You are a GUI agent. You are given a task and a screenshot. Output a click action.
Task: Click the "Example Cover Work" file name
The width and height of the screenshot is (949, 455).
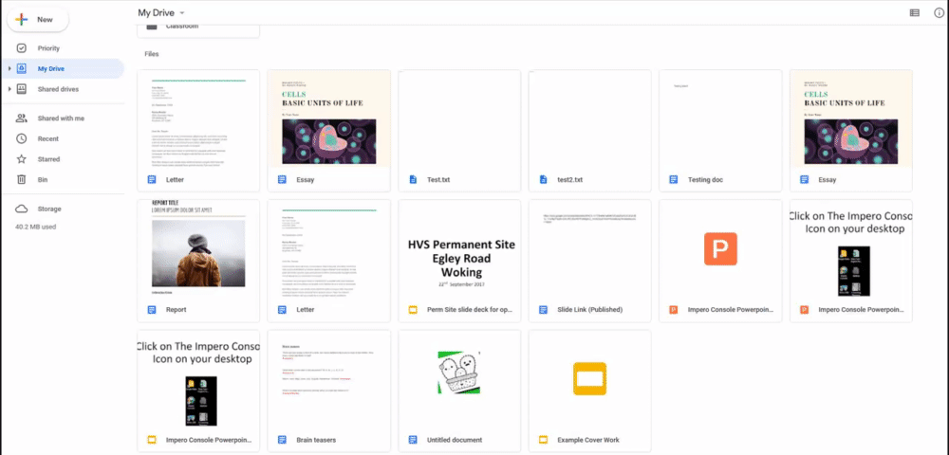(x=588, y=440)
